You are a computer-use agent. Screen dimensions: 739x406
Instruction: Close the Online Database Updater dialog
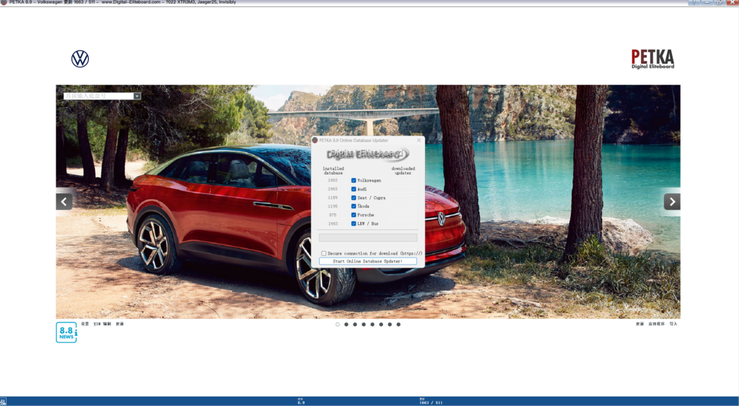tap(419, 141)
